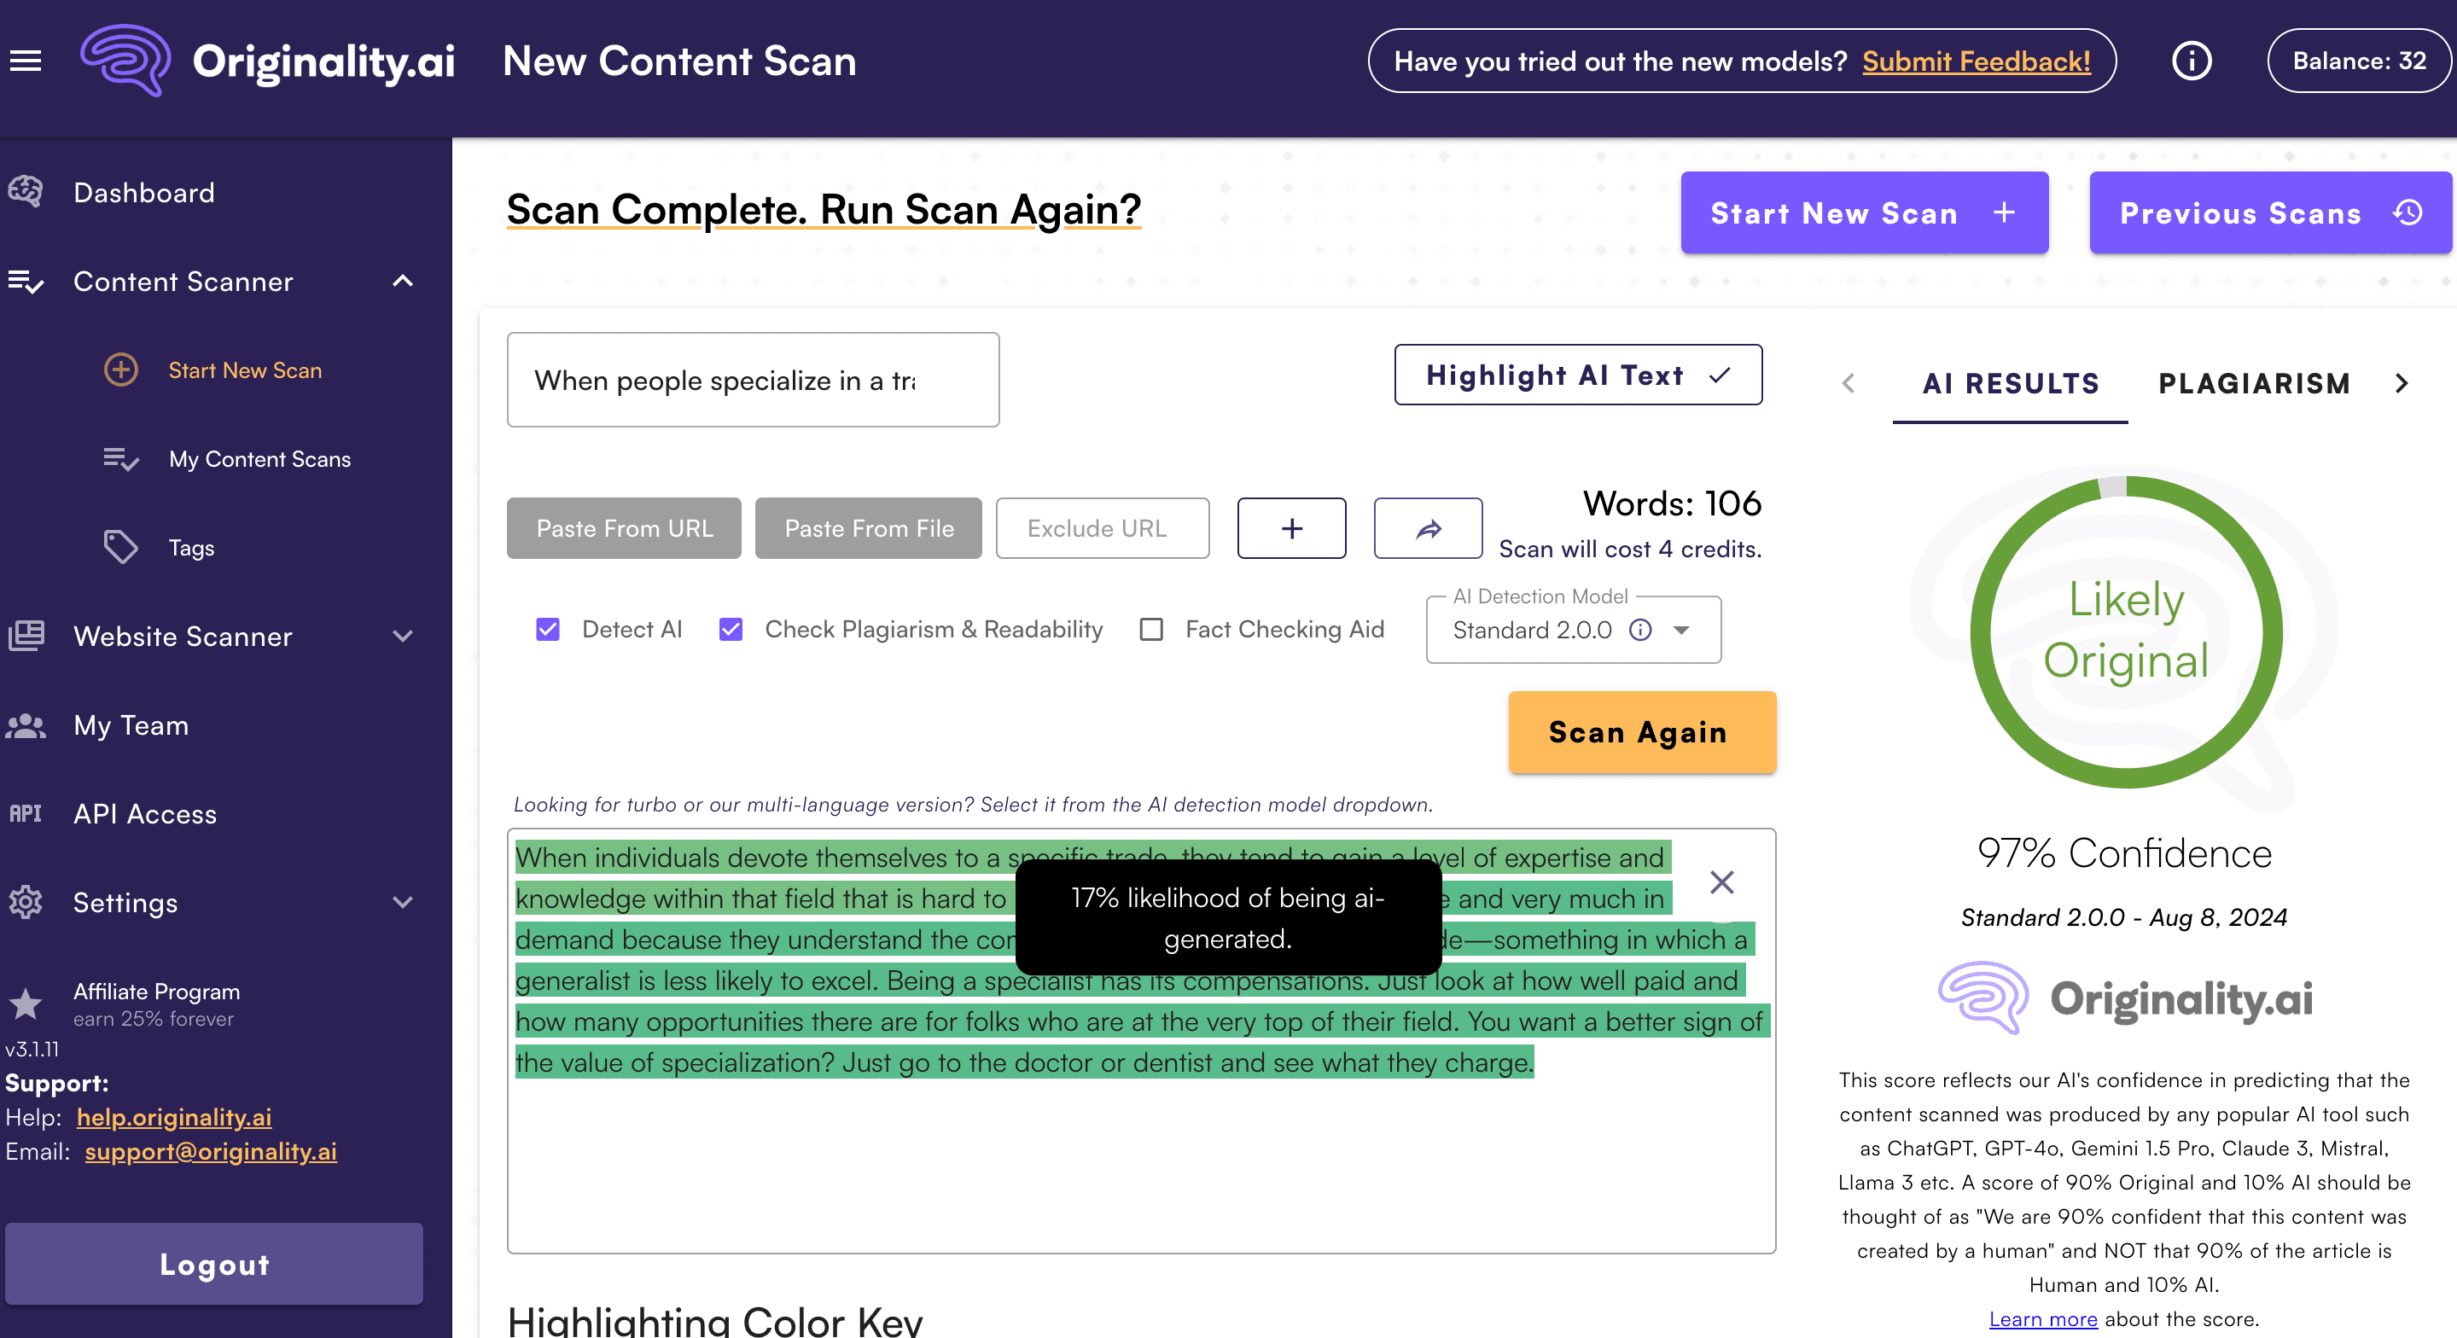
Task: Open the hamburger menu icon
Action: pos(26,61)
